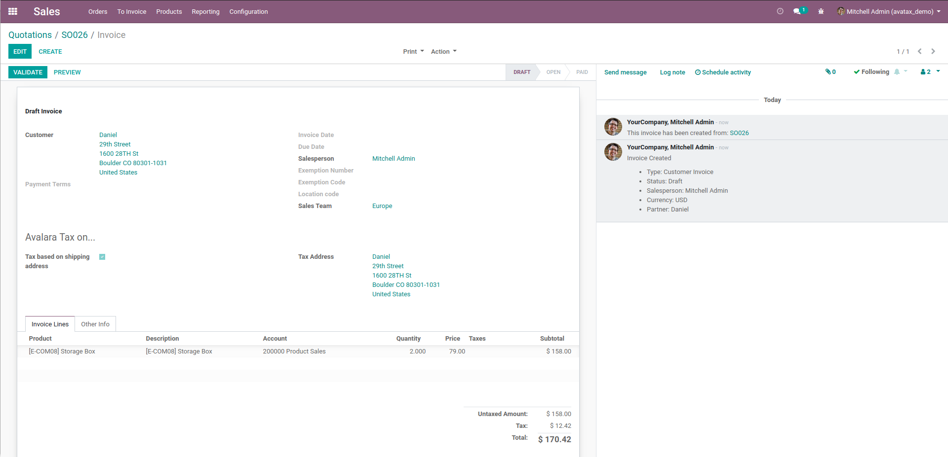Open Mitchell Admin user menu
Screen dimensions: 948x457
point(889,11)
